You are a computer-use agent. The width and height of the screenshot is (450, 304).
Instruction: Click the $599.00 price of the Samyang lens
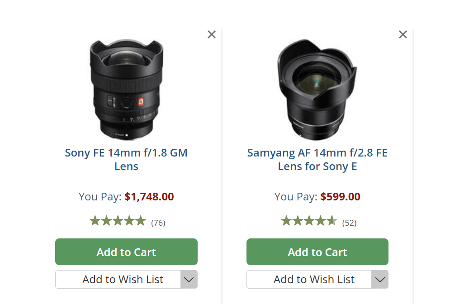point(340,197)
